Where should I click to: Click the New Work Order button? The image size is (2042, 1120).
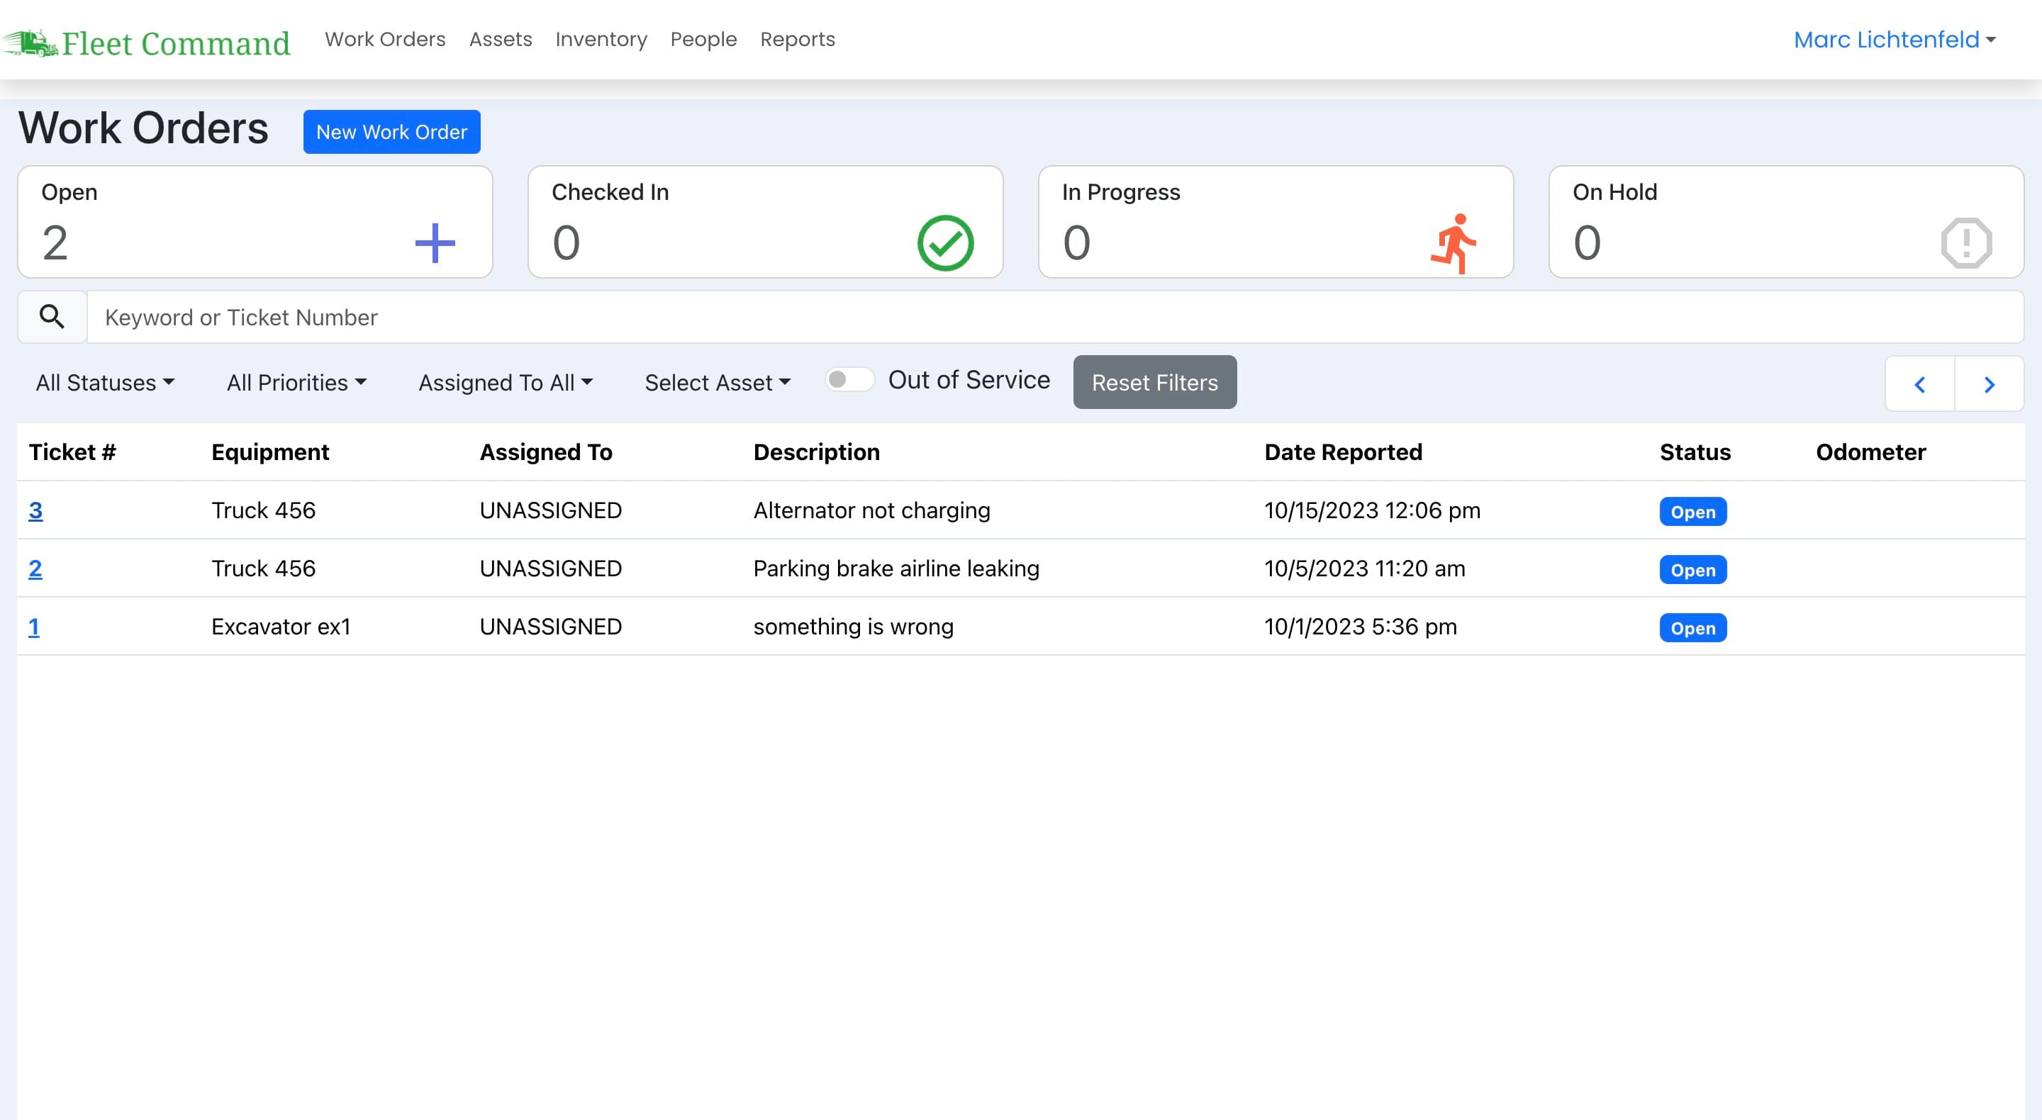pos(391,132)
